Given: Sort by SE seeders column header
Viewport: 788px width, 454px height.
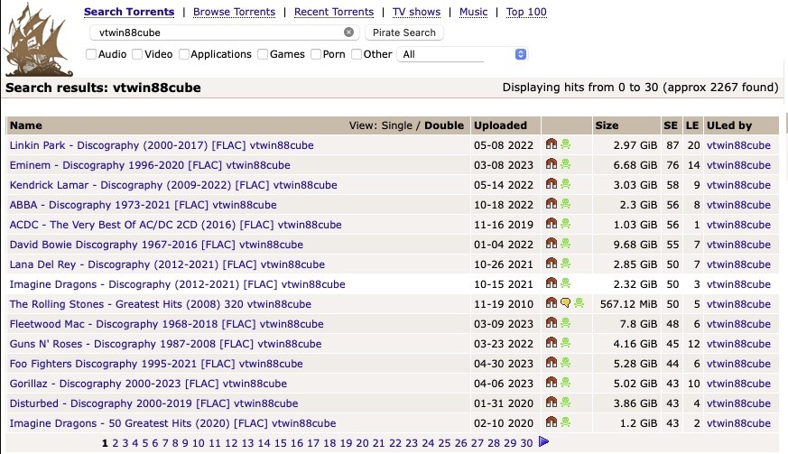Looking at the screenshot, I should (671, 125).
